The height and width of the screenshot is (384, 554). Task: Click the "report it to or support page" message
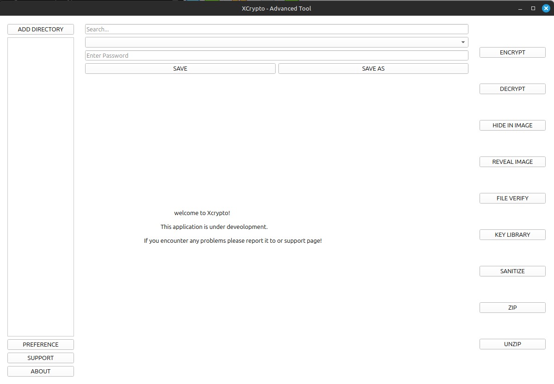(x=233, y=240)
